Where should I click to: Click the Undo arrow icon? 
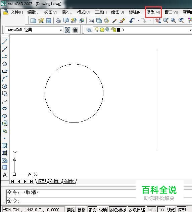point(132,21)
